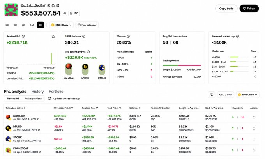This screenshot has width=265, height=159.
Task: Switch currency display to BNB
Action: (x=229, y=95)
